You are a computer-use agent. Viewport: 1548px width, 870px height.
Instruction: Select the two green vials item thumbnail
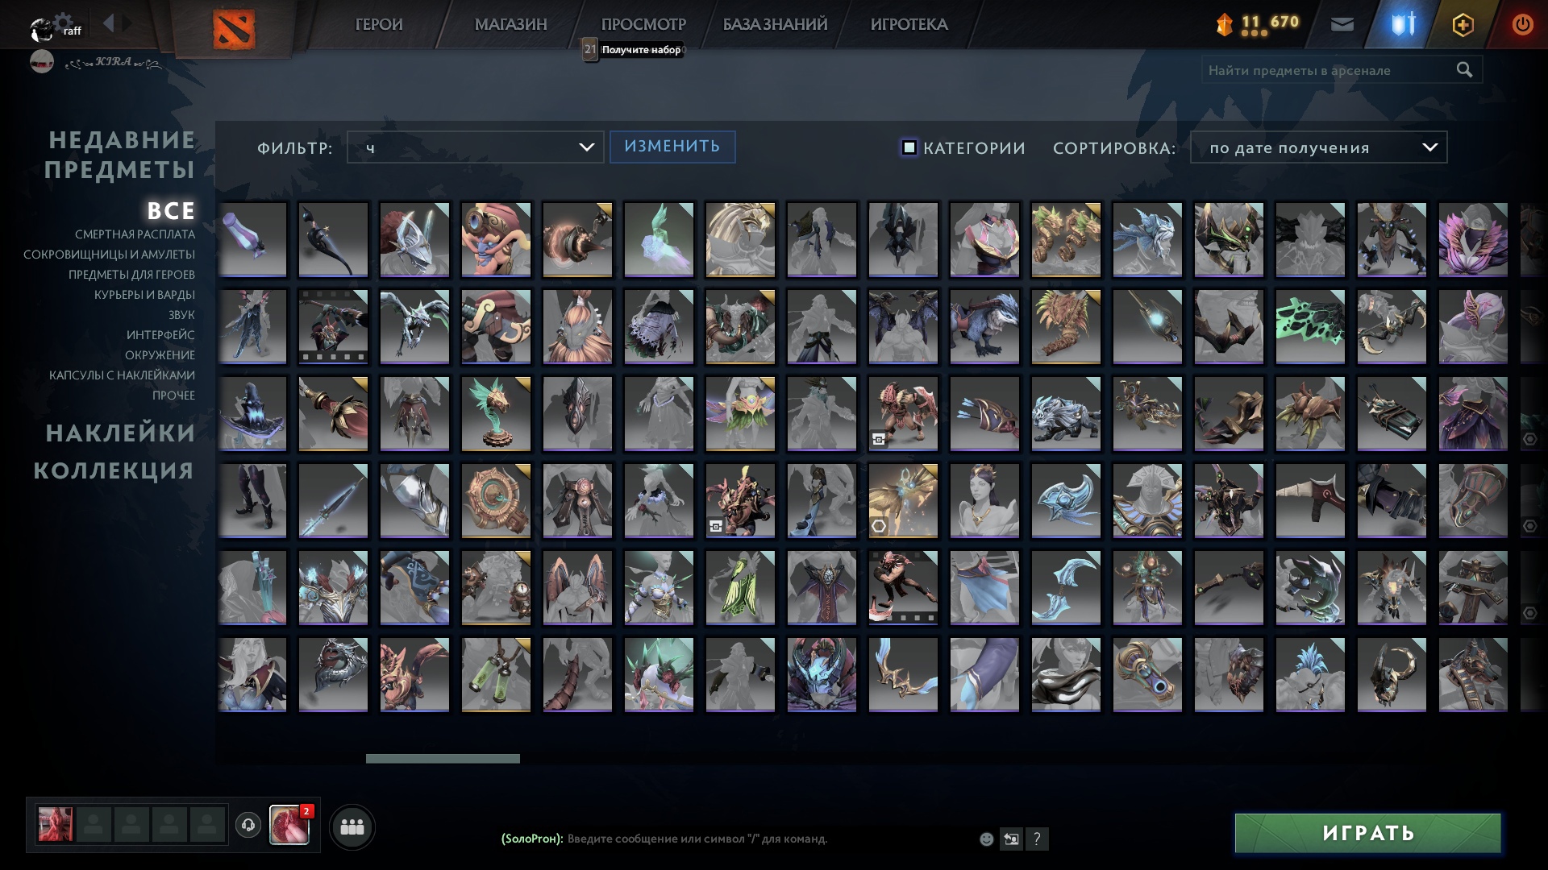pos(496,674)
